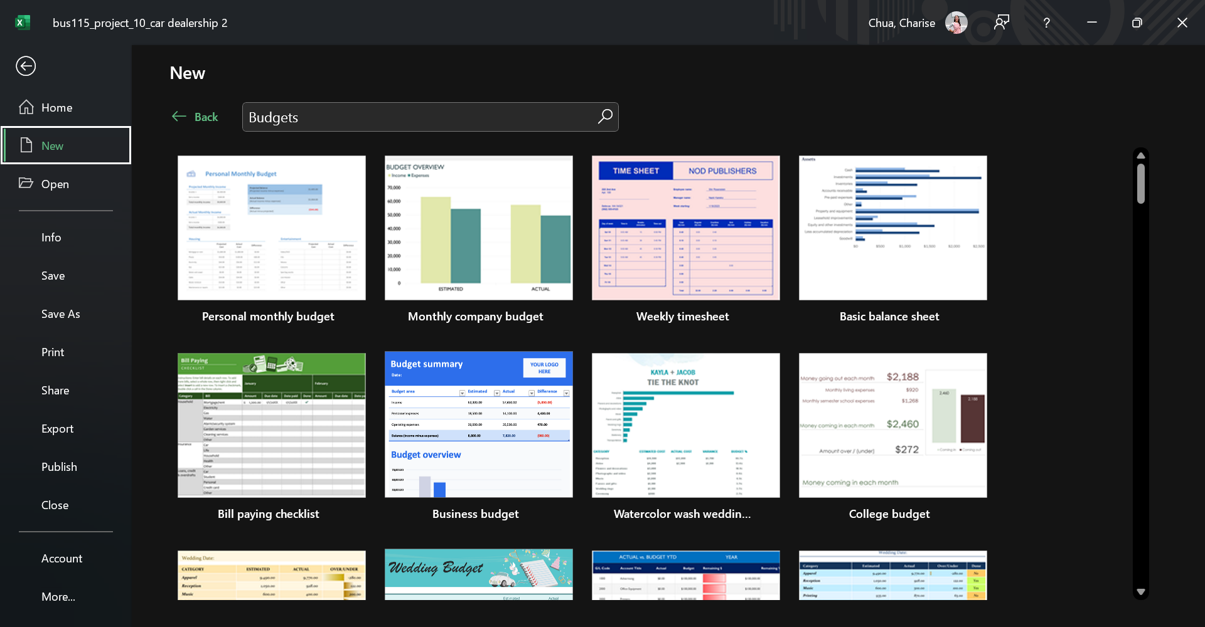Image resolution: width=1205 pixels, height=627 pixels.
Task: Click inside the Budgets search field
Action: pyautogui.click(x=420, y=117)
